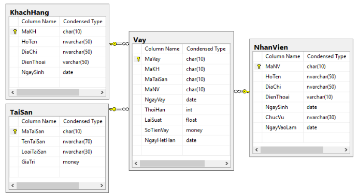
Task: Click the primary key icon beside MaKH in KhachHang
Action: click(15, 31)
